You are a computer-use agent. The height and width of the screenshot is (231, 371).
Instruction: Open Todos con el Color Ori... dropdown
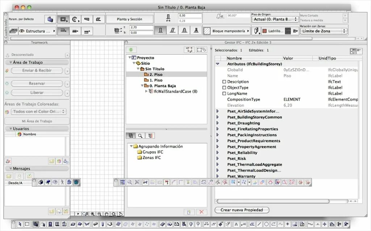coord(38,112)
